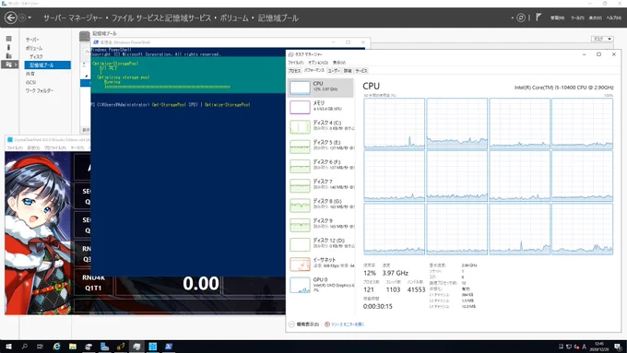
Task: Select ディスク in the sidebar
Action: (x=36, y=56)
